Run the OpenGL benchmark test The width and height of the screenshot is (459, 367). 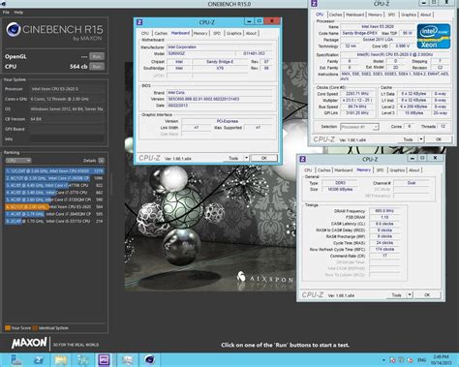[x=97, y=56]
